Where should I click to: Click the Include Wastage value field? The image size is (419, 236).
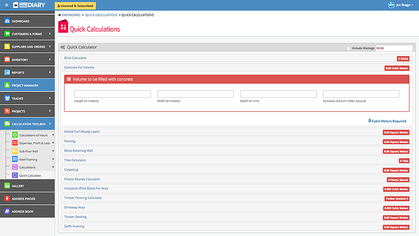[x=394, y=48]
